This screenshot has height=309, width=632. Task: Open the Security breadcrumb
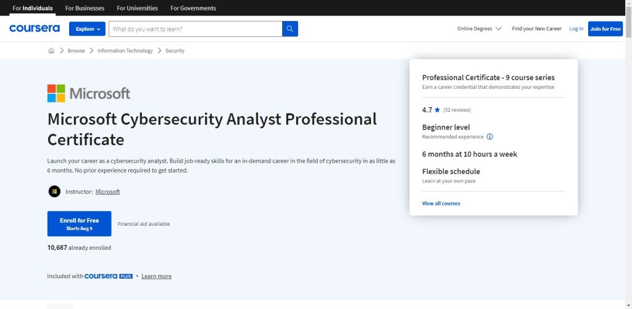point(175,51)
